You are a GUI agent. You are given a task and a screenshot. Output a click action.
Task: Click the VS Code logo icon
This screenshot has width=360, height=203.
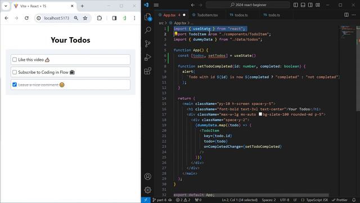click(146, 5)
